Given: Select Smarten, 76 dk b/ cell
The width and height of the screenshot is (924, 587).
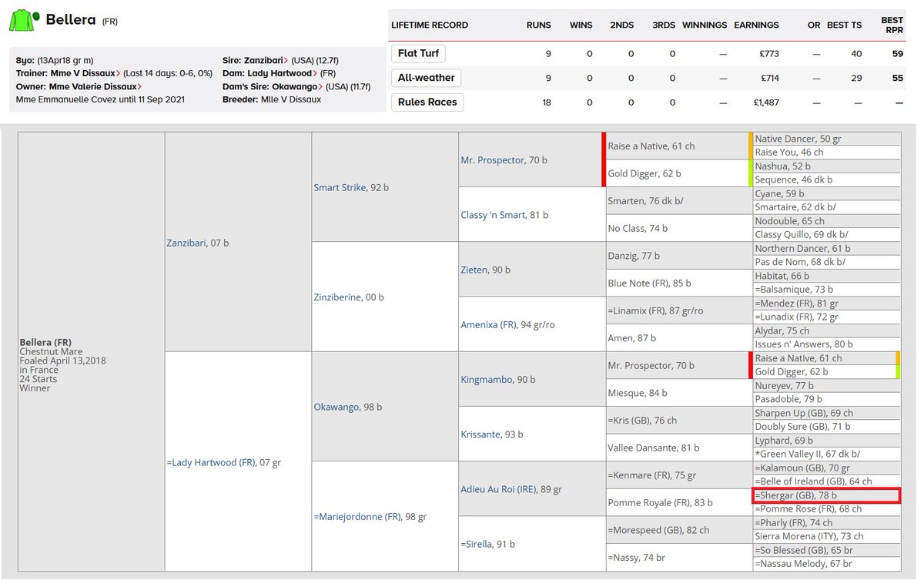Looking at the screenshot, I should (x=679, y=201).
